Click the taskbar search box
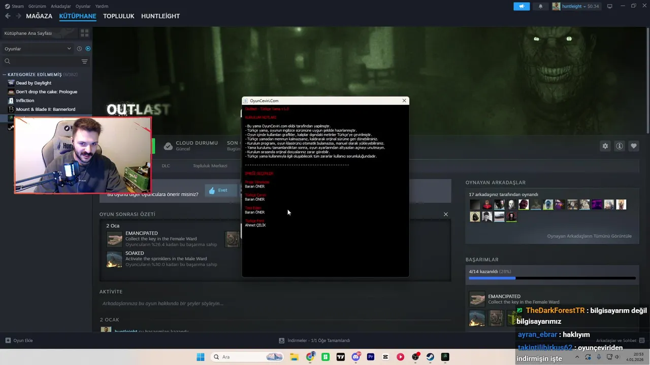 pyautogui.click(x=247, y=357)
